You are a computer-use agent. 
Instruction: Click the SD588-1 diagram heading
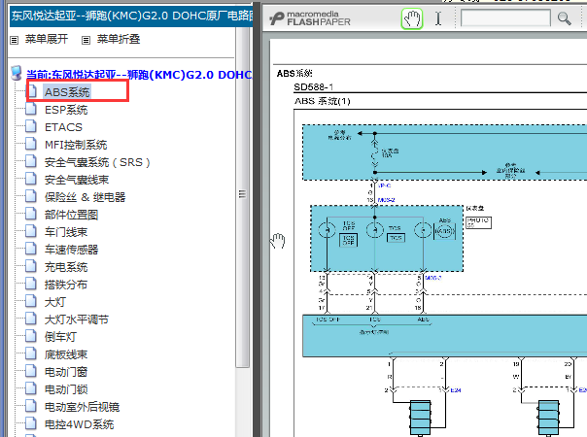(313, 87)
